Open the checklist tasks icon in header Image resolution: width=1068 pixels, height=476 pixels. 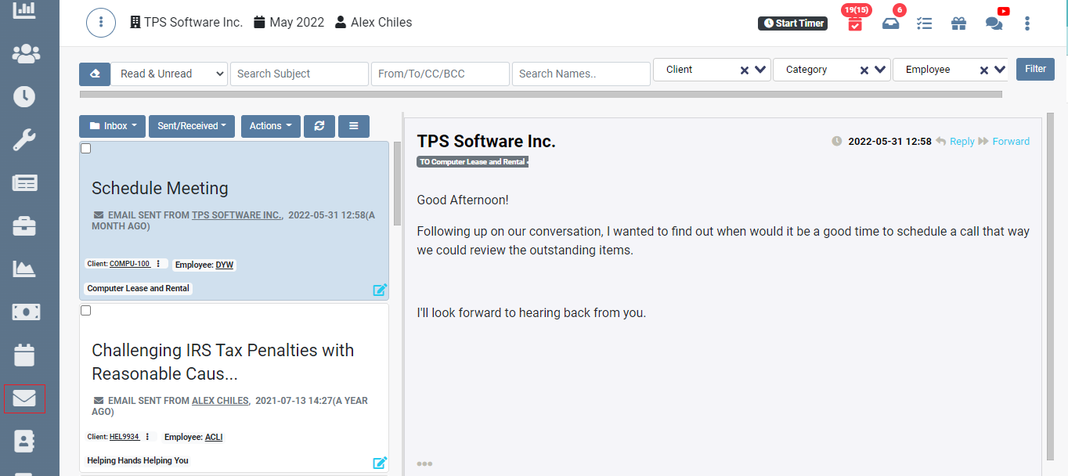coord(925,23)
